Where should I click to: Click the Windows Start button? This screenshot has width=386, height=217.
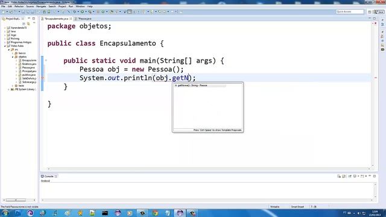(x=5, y=213)
